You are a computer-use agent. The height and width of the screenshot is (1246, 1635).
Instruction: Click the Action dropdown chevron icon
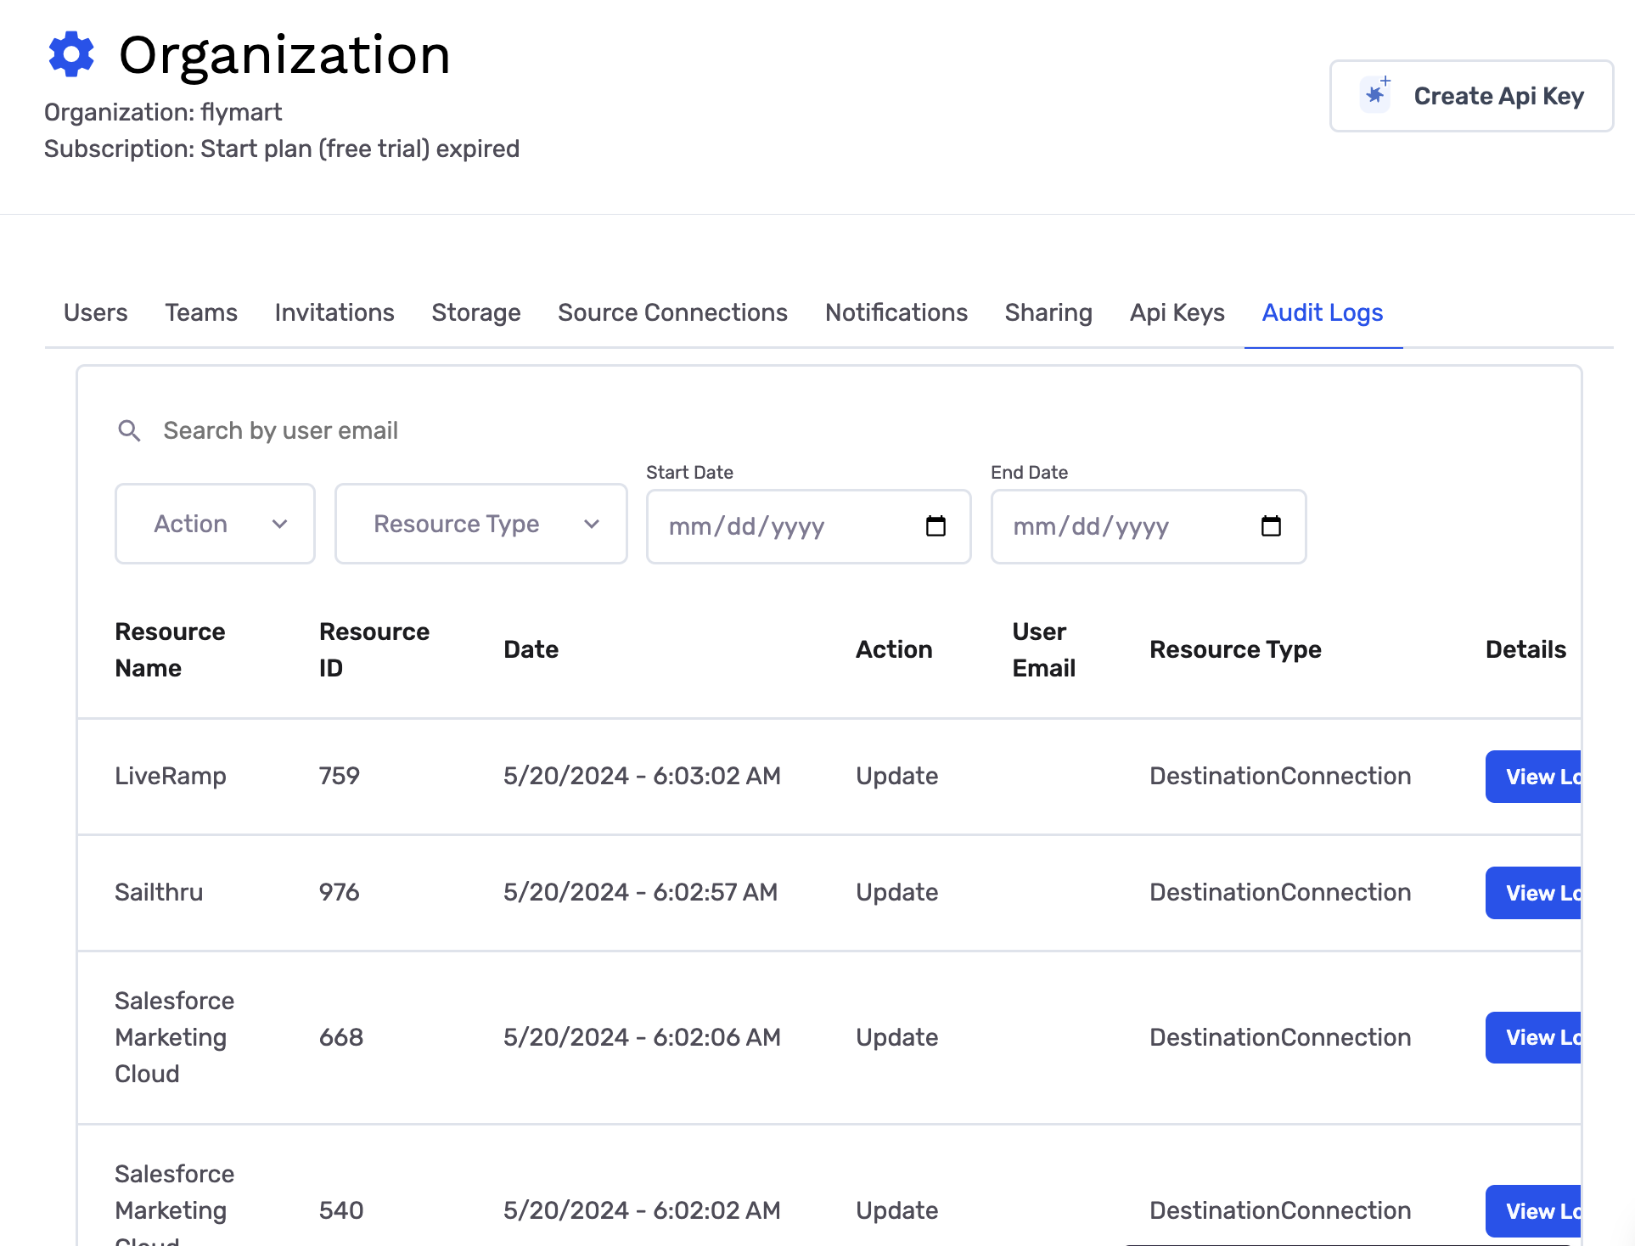[x=278, y=524]
